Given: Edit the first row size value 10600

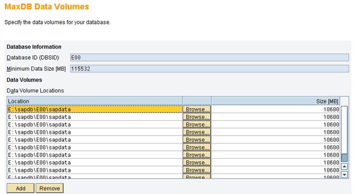Looking at the screenshot, I should click(331, 109).
